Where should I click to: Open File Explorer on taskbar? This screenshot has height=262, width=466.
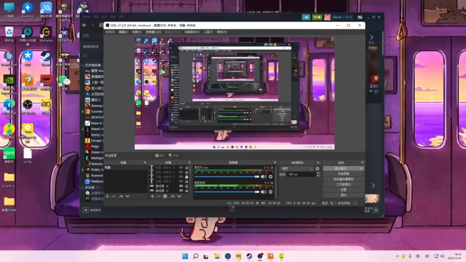[217, 256]
